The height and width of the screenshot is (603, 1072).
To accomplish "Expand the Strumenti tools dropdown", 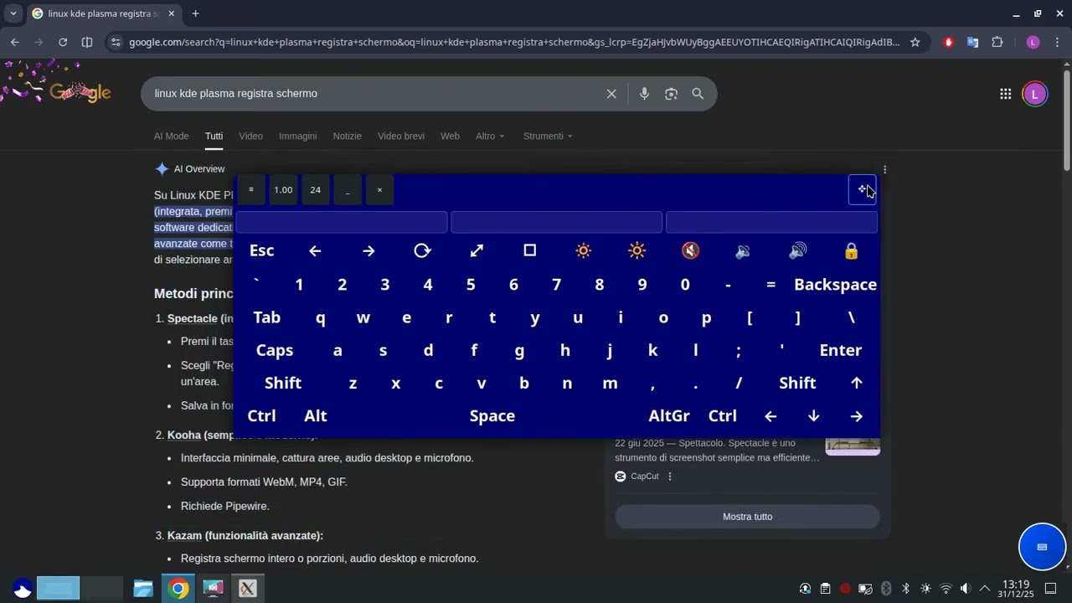I will coord(548,136).
